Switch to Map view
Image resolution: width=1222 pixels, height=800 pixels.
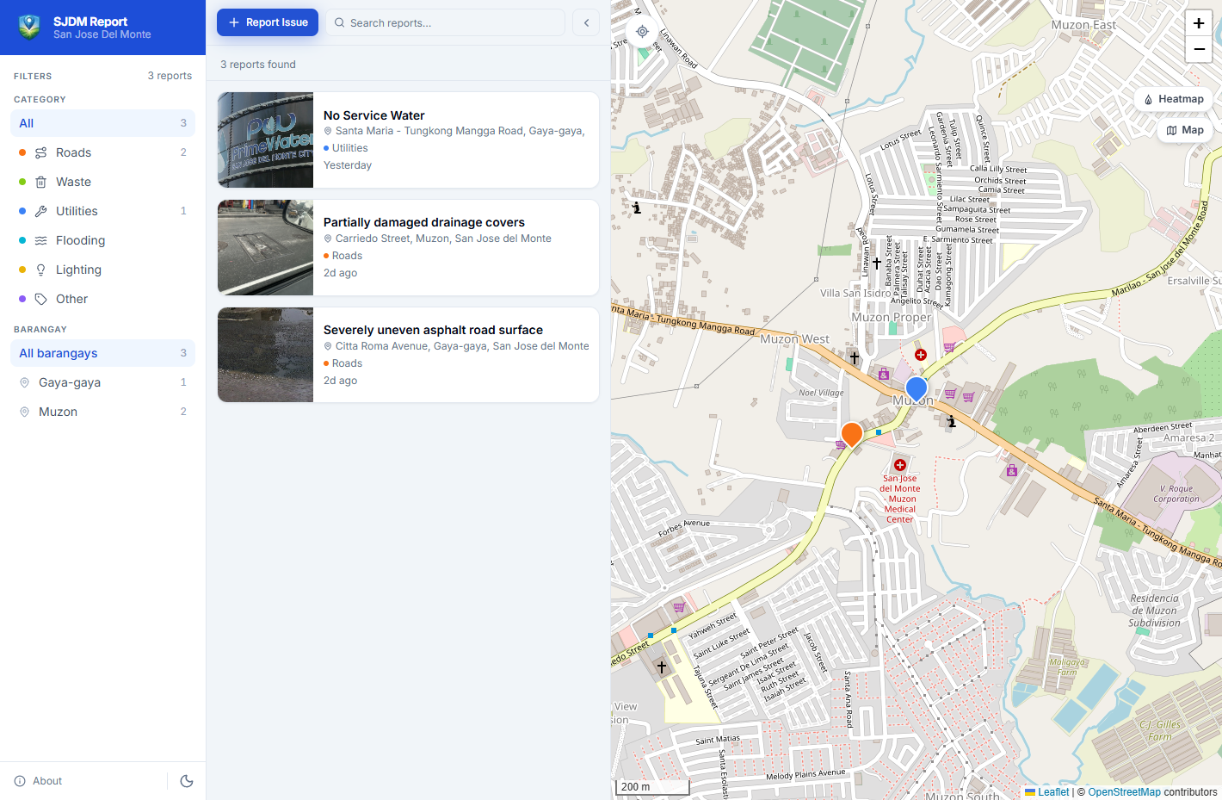tap(1185, 130)
